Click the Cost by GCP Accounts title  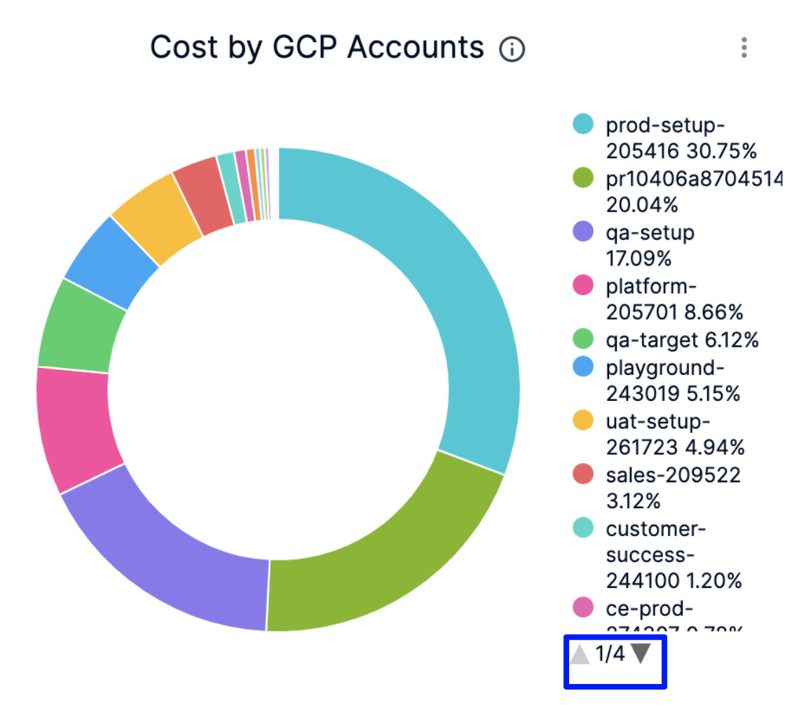[x=317, y=48]
